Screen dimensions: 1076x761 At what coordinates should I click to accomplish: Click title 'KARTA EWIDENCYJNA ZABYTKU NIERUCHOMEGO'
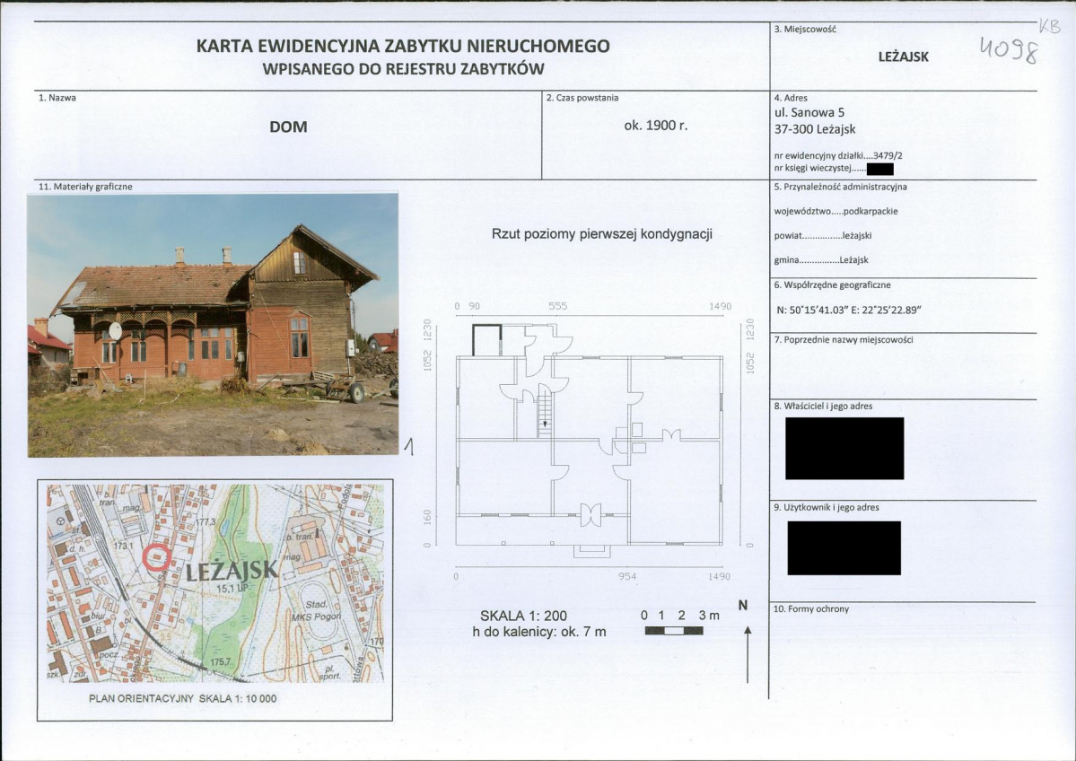(x=403, y=46)
